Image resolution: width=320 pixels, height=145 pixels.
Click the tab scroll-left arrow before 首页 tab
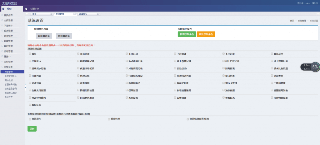(27, 14)
